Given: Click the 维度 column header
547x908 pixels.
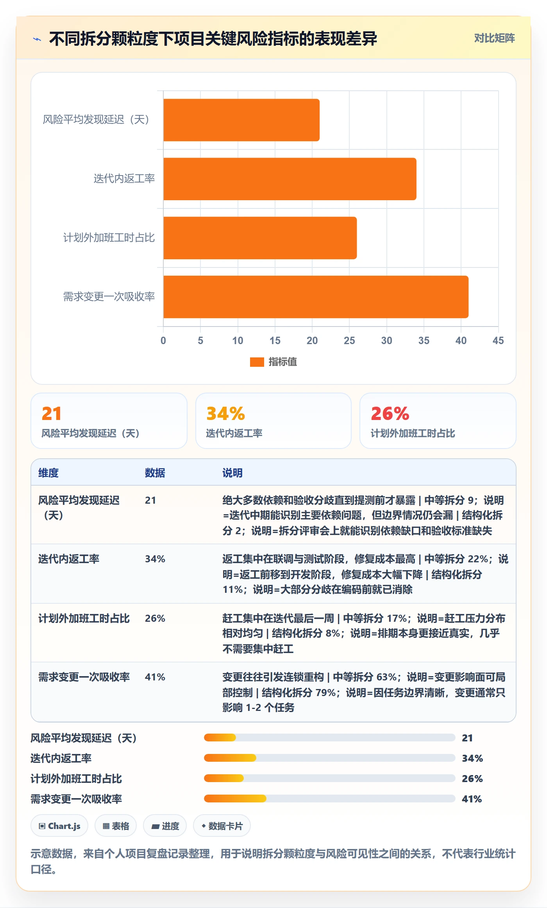Looking at the screenshot, I should coord(48,473).
